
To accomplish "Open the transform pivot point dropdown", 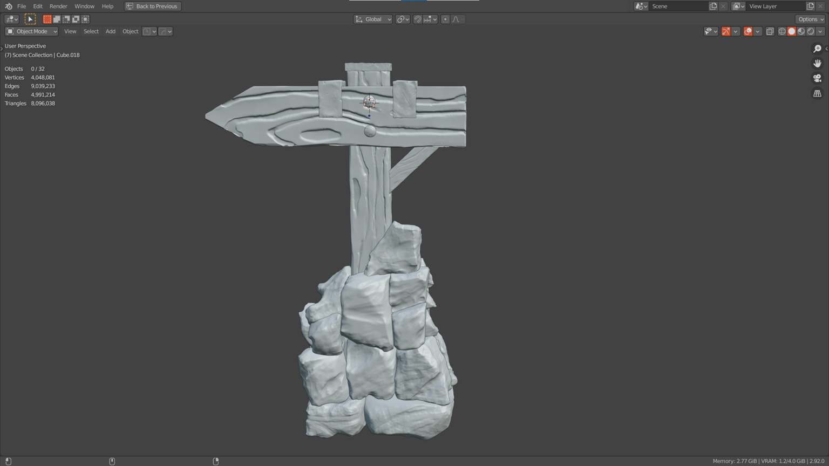I will (x=403, y=19).
